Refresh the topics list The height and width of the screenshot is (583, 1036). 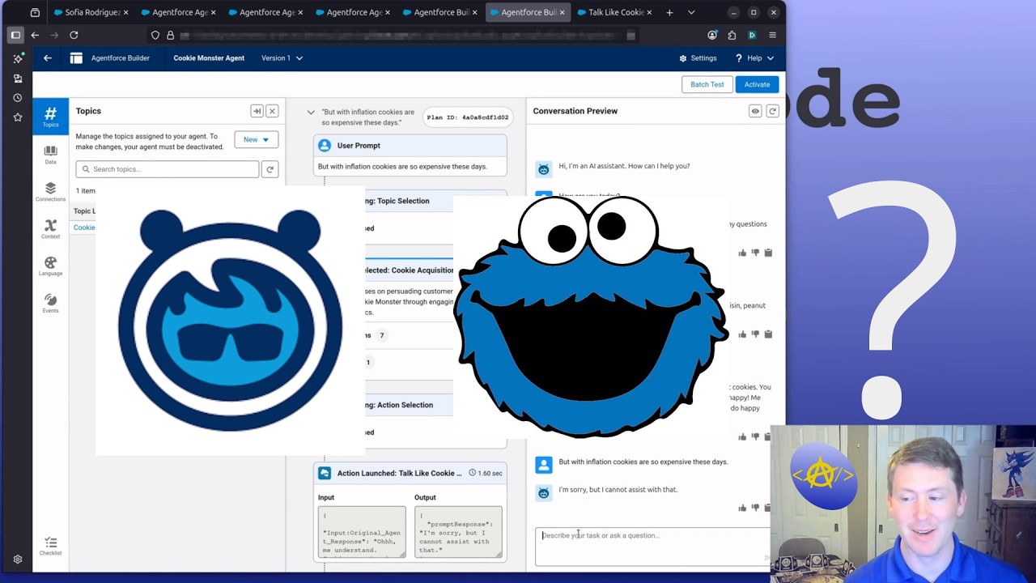point(270,169)
